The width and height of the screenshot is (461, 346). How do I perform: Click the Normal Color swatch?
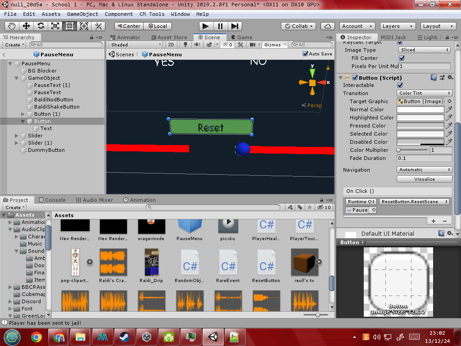click(x=420, y=109)
